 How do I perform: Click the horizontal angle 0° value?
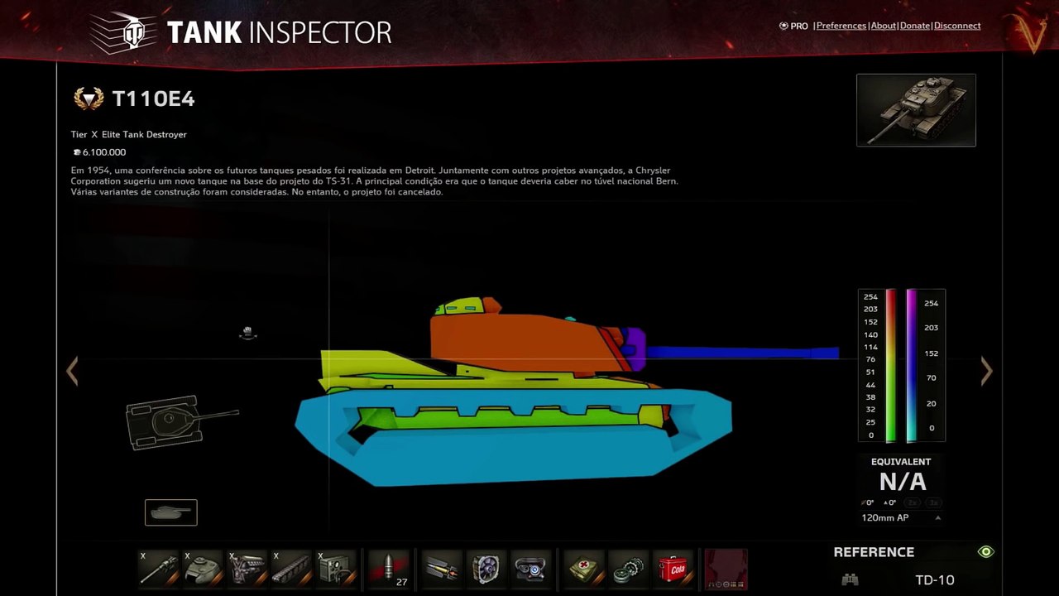pyautogui.click(x=868, y=502)
